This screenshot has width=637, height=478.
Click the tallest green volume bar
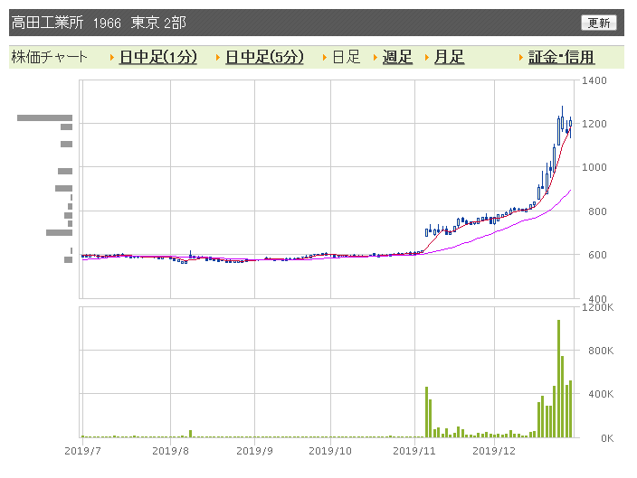click(558, 379)
